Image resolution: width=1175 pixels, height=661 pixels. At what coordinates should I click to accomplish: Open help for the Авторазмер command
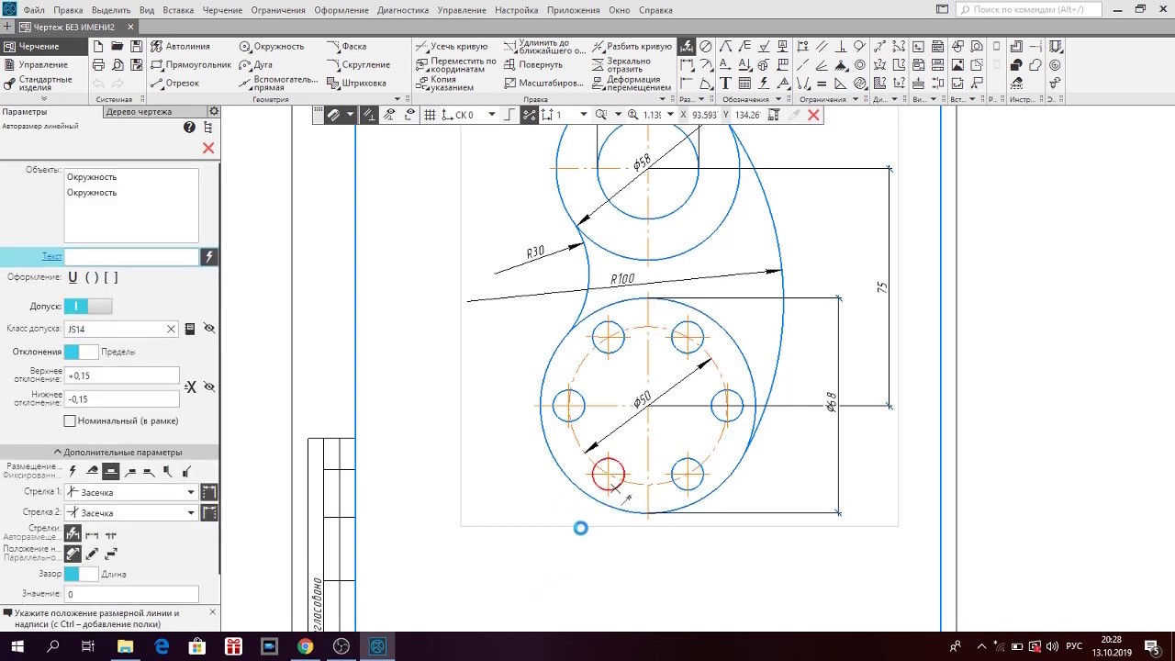coord(189,128)
